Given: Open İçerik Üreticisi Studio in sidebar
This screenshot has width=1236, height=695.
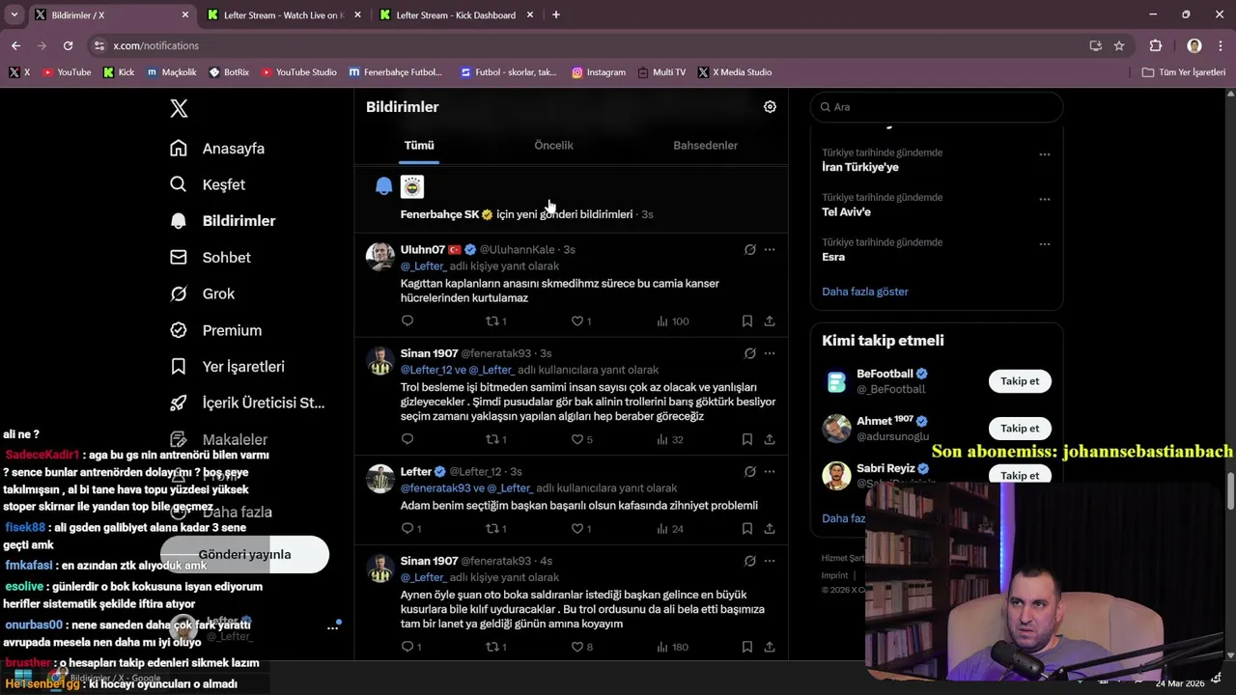Looking at the screenshot, I should pyautogui.click(x=247, y=403).
